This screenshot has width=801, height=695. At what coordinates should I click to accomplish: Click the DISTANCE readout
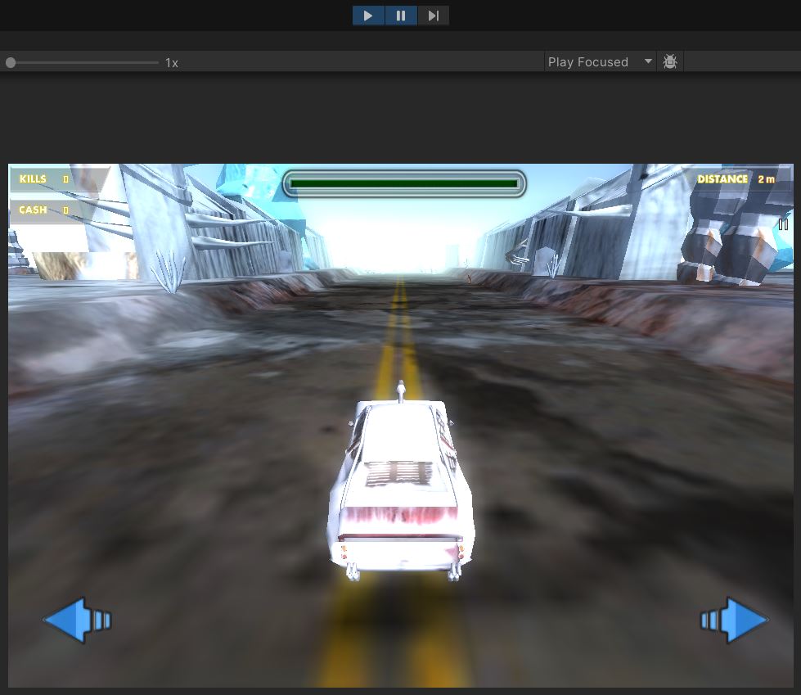(722, 179)
